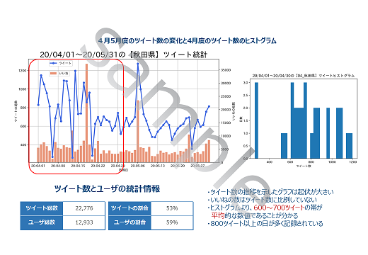Select the ツイート総数 table header cell
368x255 pixels.
[42, 208]
